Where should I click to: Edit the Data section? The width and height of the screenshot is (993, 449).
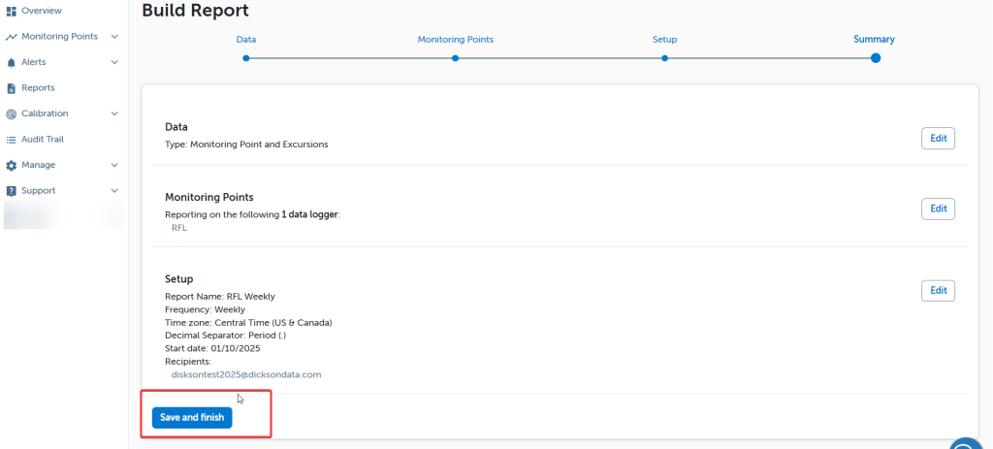[x=937, y=139]
